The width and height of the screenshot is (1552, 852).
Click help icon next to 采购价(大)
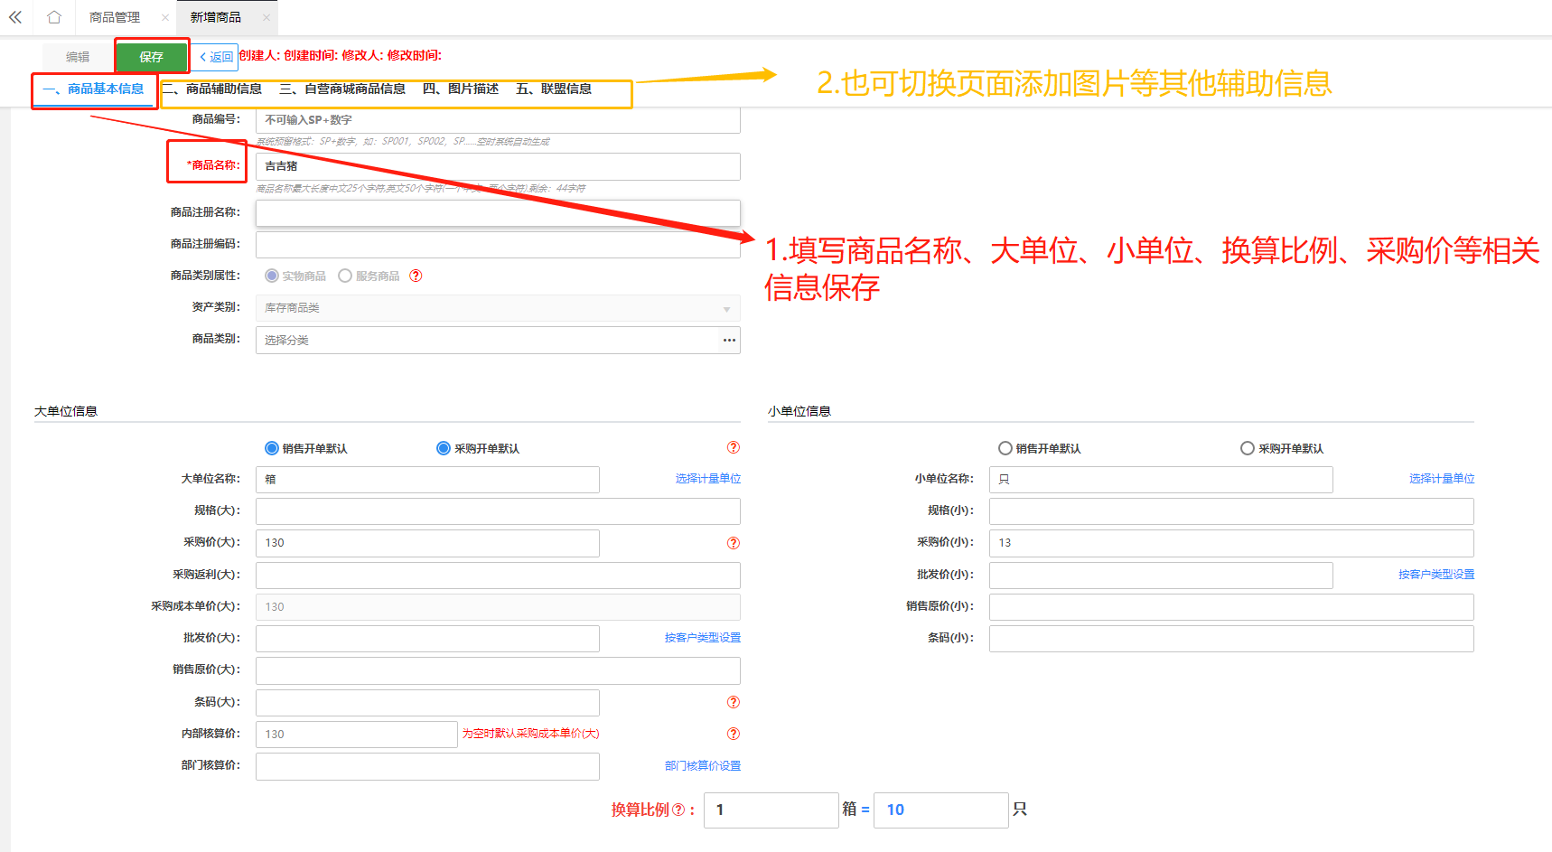pyautogui.click(x=733, y=543)
